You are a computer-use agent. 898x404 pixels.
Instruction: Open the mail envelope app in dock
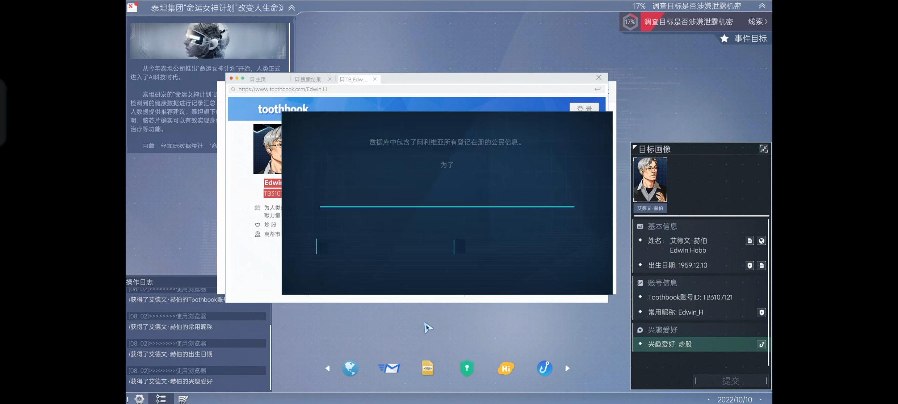(x=389, y=368)
